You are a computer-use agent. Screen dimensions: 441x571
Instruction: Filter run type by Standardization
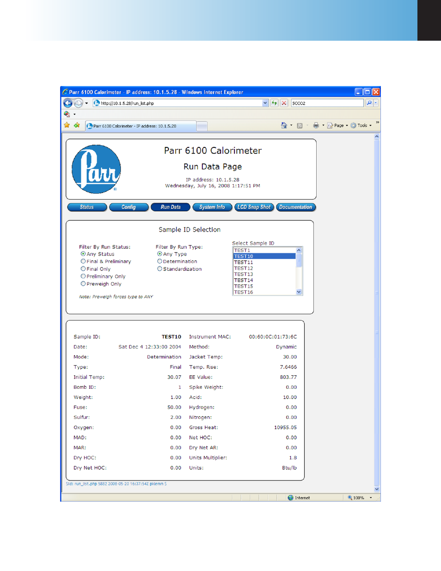coord(159,269)
